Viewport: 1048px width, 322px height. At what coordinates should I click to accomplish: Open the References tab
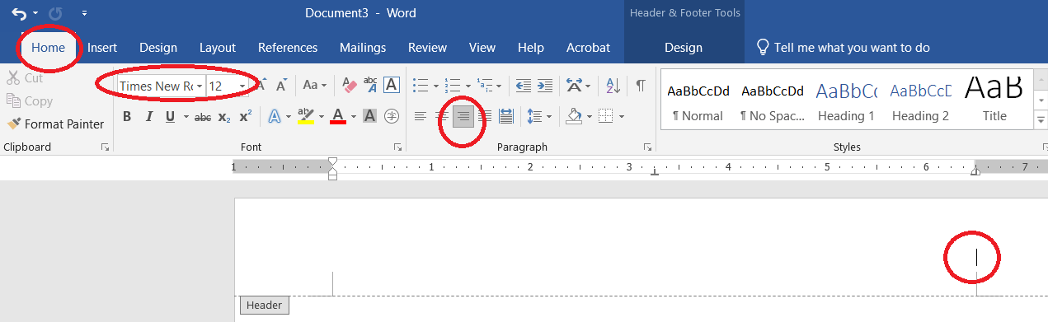(288, 47)
